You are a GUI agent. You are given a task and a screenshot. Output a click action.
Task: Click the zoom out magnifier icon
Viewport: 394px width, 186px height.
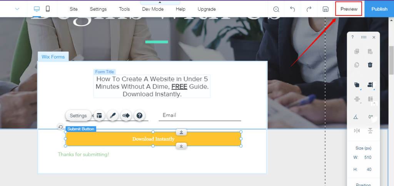tap(276, 9)
